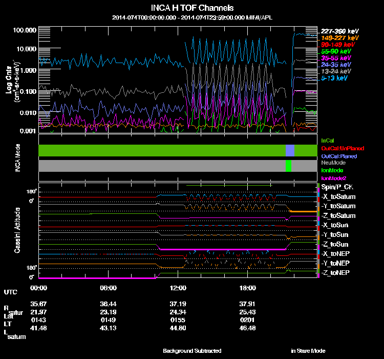This screenshot has height=359, width=384.
Task: Click the Background Subtracted footer text
Action: click(192, 351)
